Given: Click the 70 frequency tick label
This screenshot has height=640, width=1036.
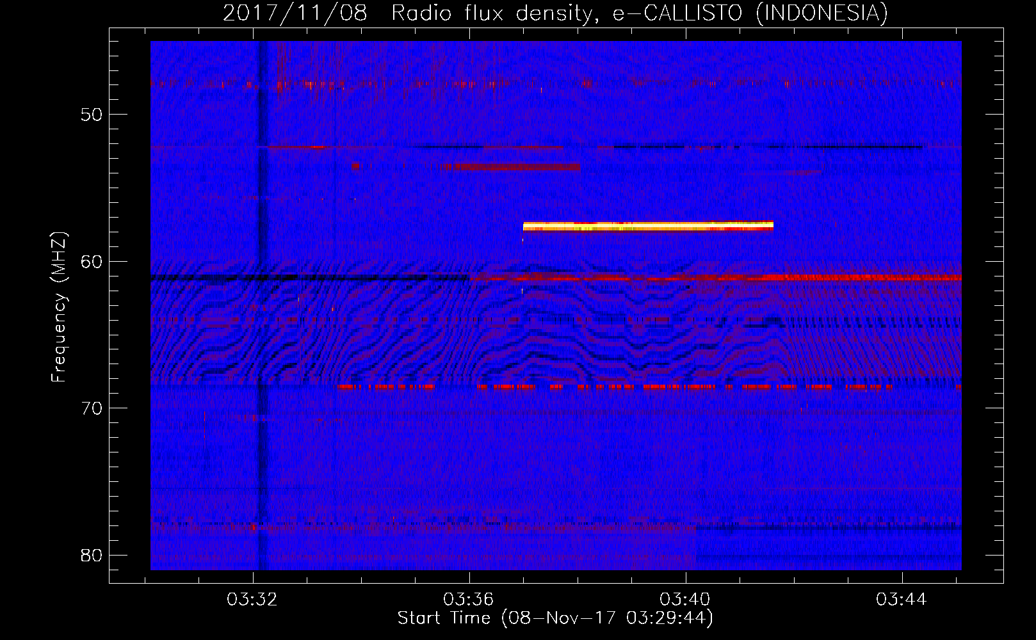Looking at the screenshot, I should [92, 408].
